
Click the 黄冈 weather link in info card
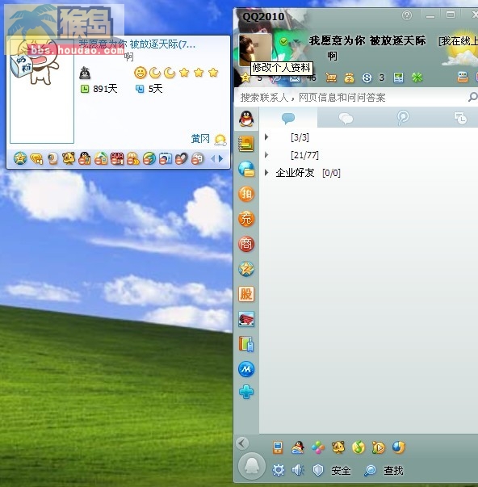tap(200, 139)
